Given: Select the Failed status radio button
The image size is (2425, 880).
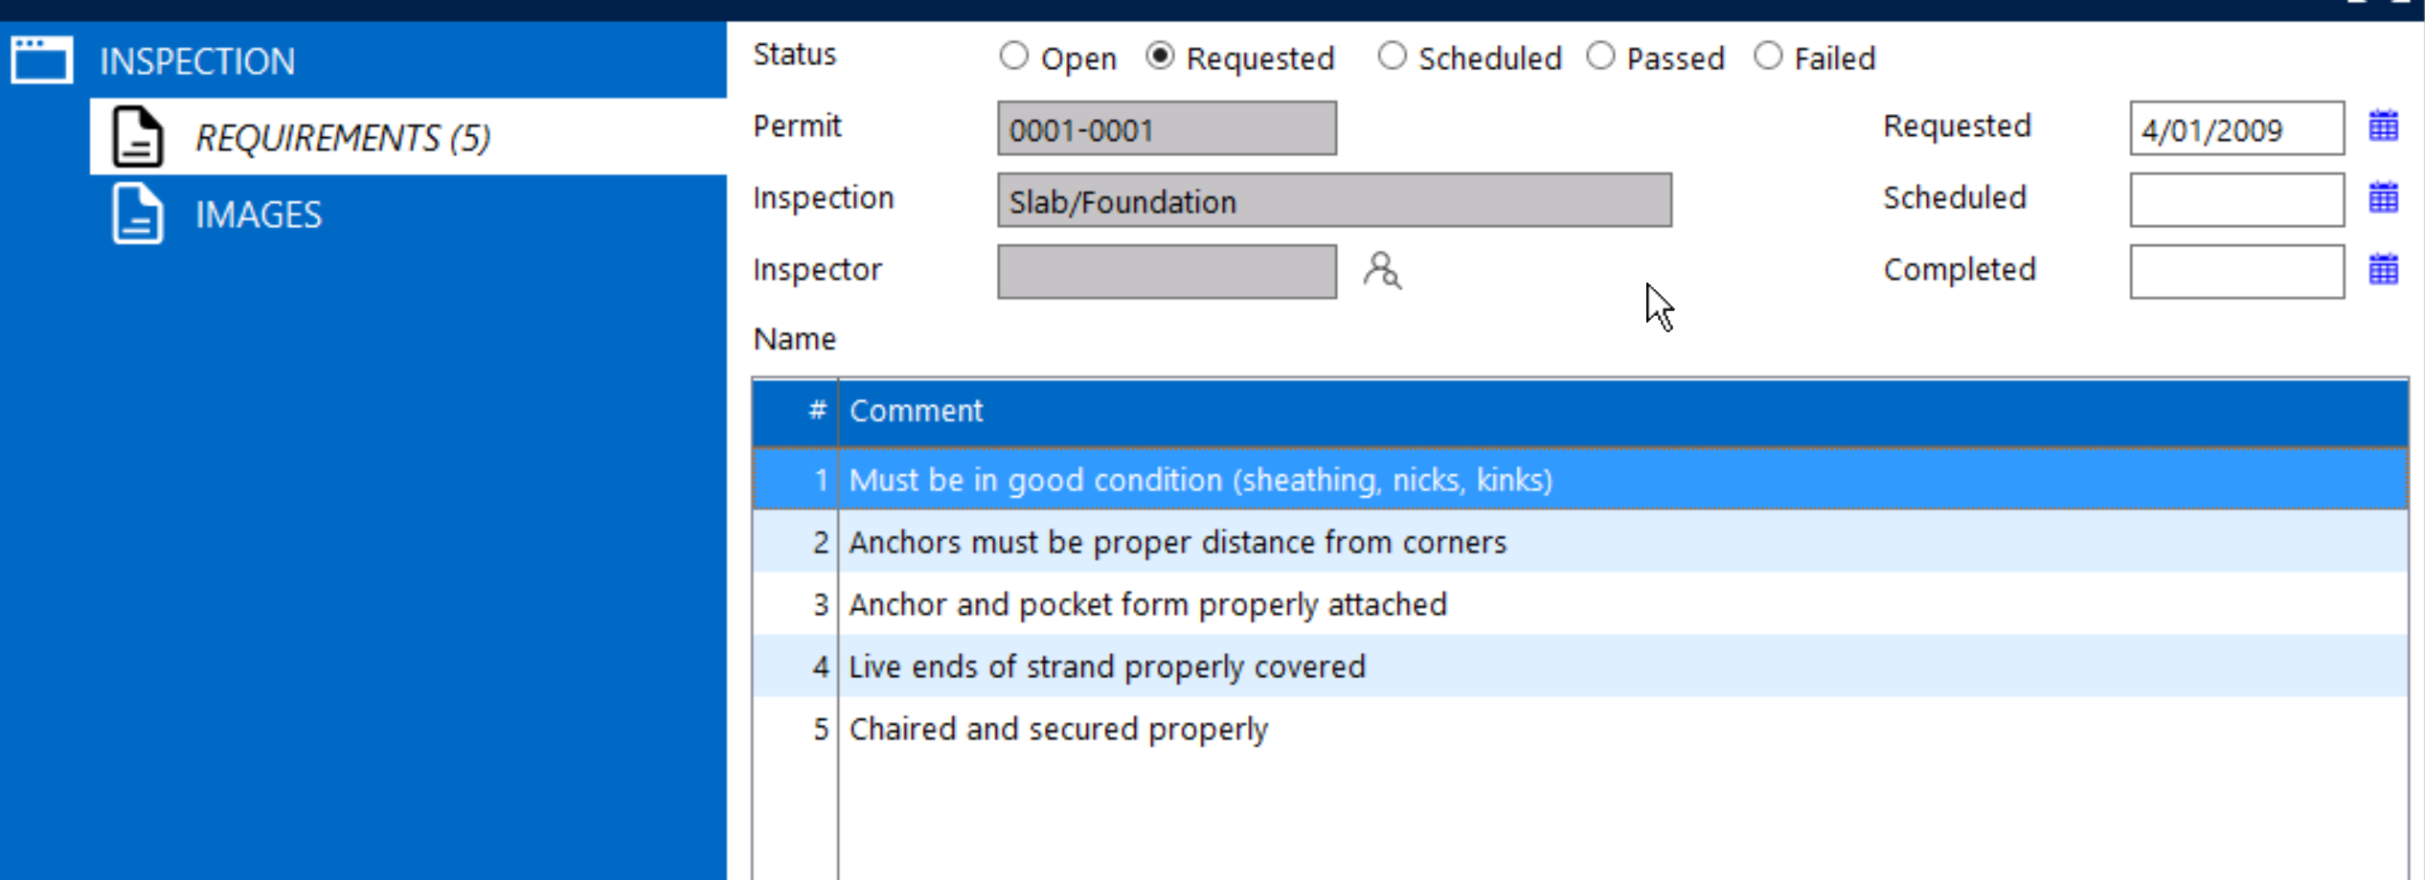Looking at the screenshot, I should click(x=1768, y=56).
